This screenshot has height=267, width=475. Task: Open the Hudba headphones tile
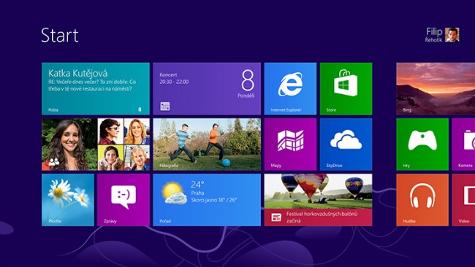pos(422,200)
